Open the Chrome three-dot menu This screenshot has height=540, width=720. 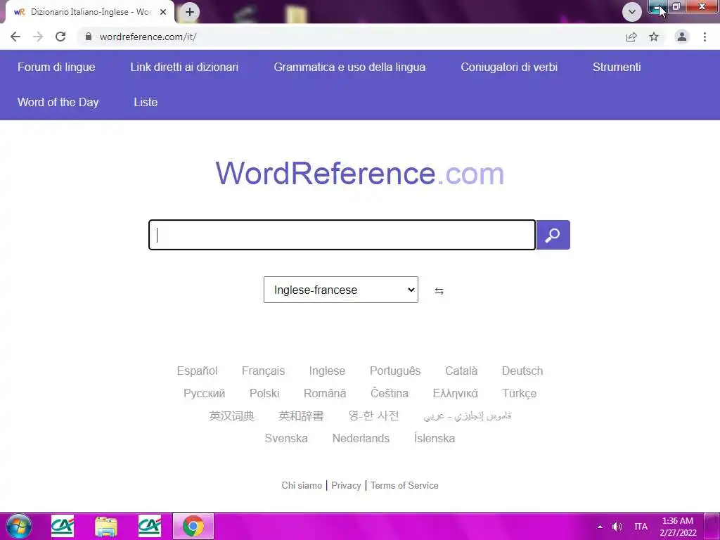point(705,37)
